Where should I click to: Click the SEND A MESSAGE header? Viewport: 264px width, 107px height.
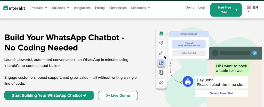pyautogui.click(x=189, y=34)
